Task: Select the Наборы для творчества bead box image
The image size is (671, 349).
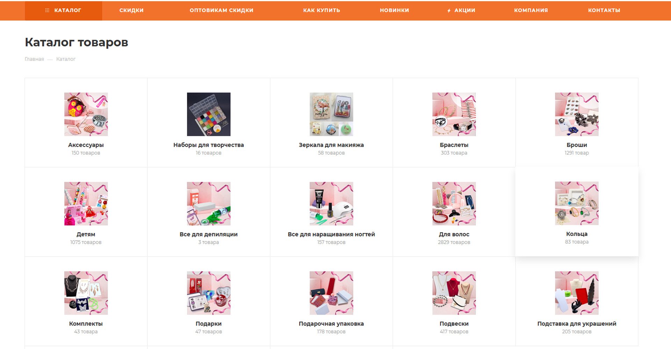Action: (209, 114)
